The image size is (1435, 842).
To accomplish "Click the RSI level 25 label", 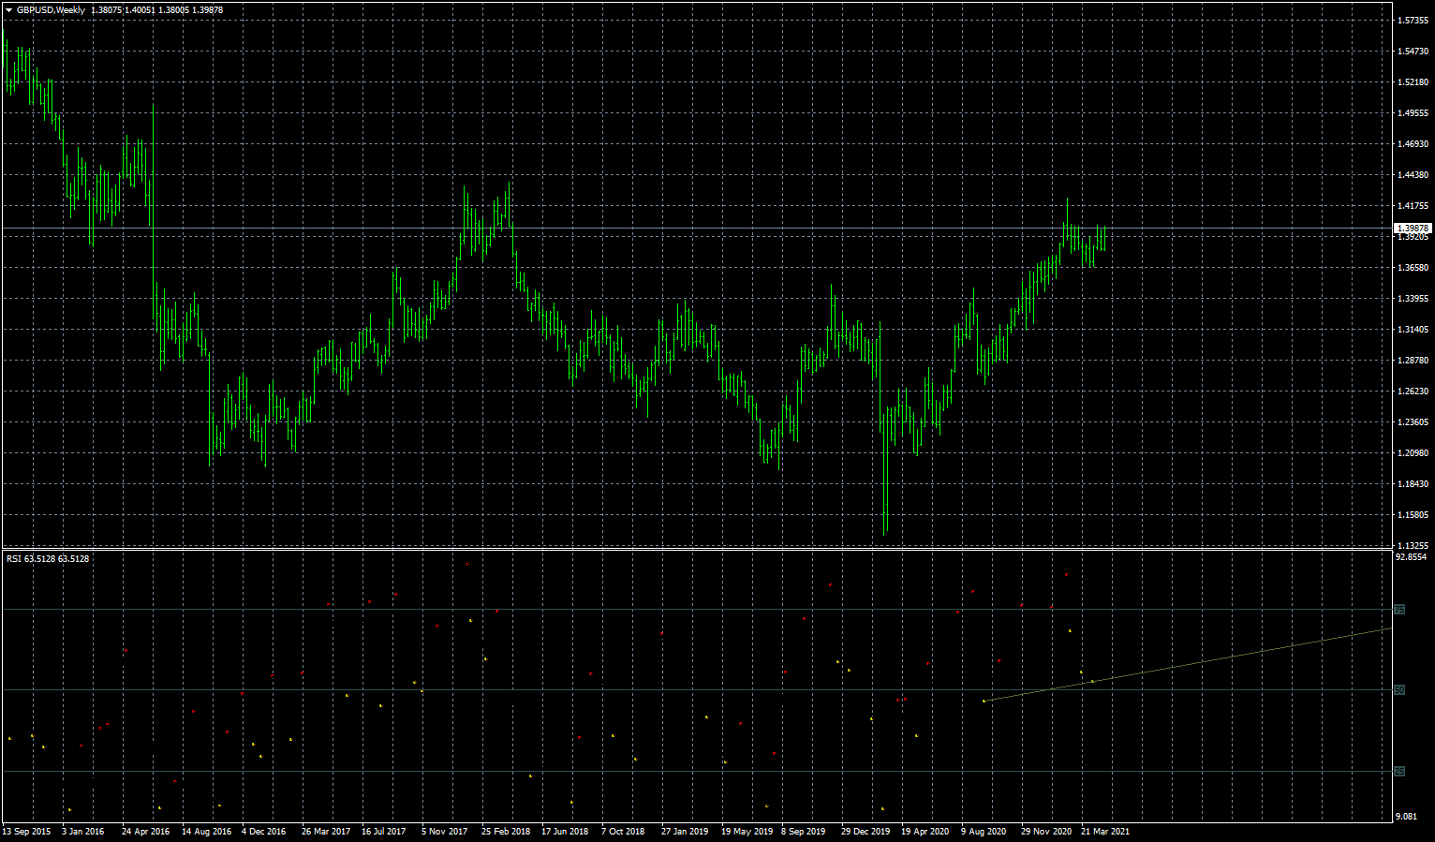I will 1399,772.
